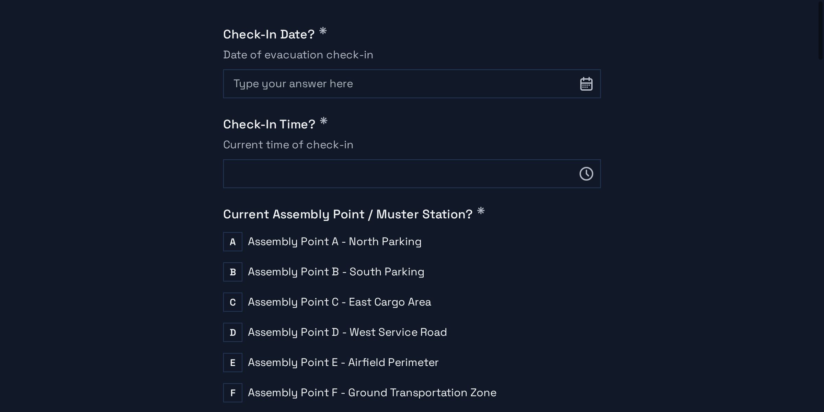Pick Assembly Point F - Ground Transportation Zone
824x412 pixels.
pyautogui.click(x=372, y=393)
